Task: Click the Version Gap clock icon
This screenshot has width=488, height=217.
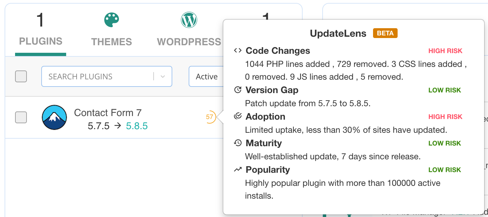Action: (x=238, y=90)
